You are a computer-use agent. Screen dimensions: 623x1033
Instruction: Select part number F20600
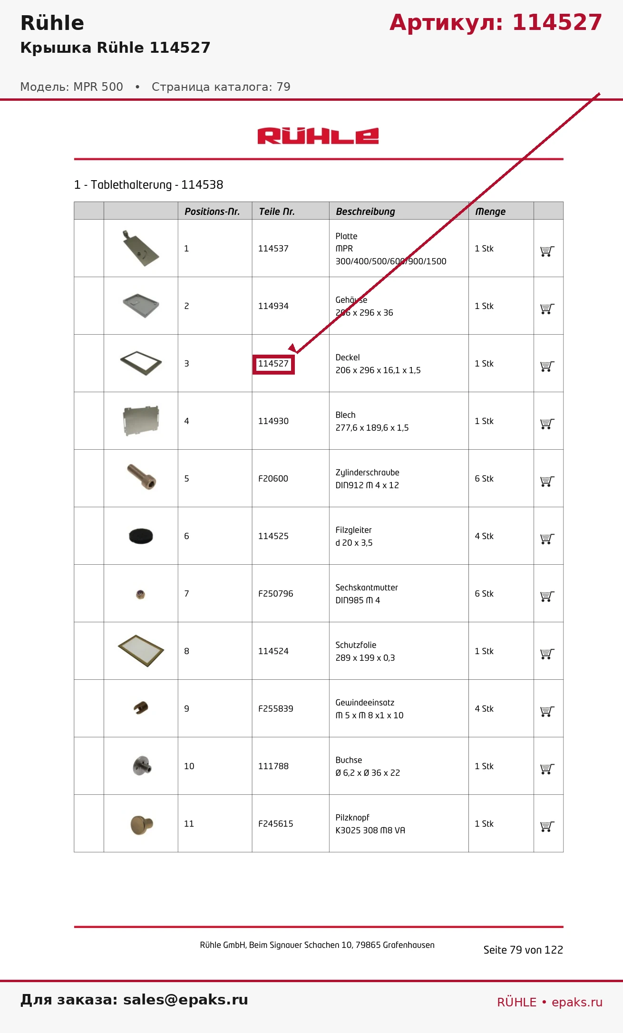point(273,479)
